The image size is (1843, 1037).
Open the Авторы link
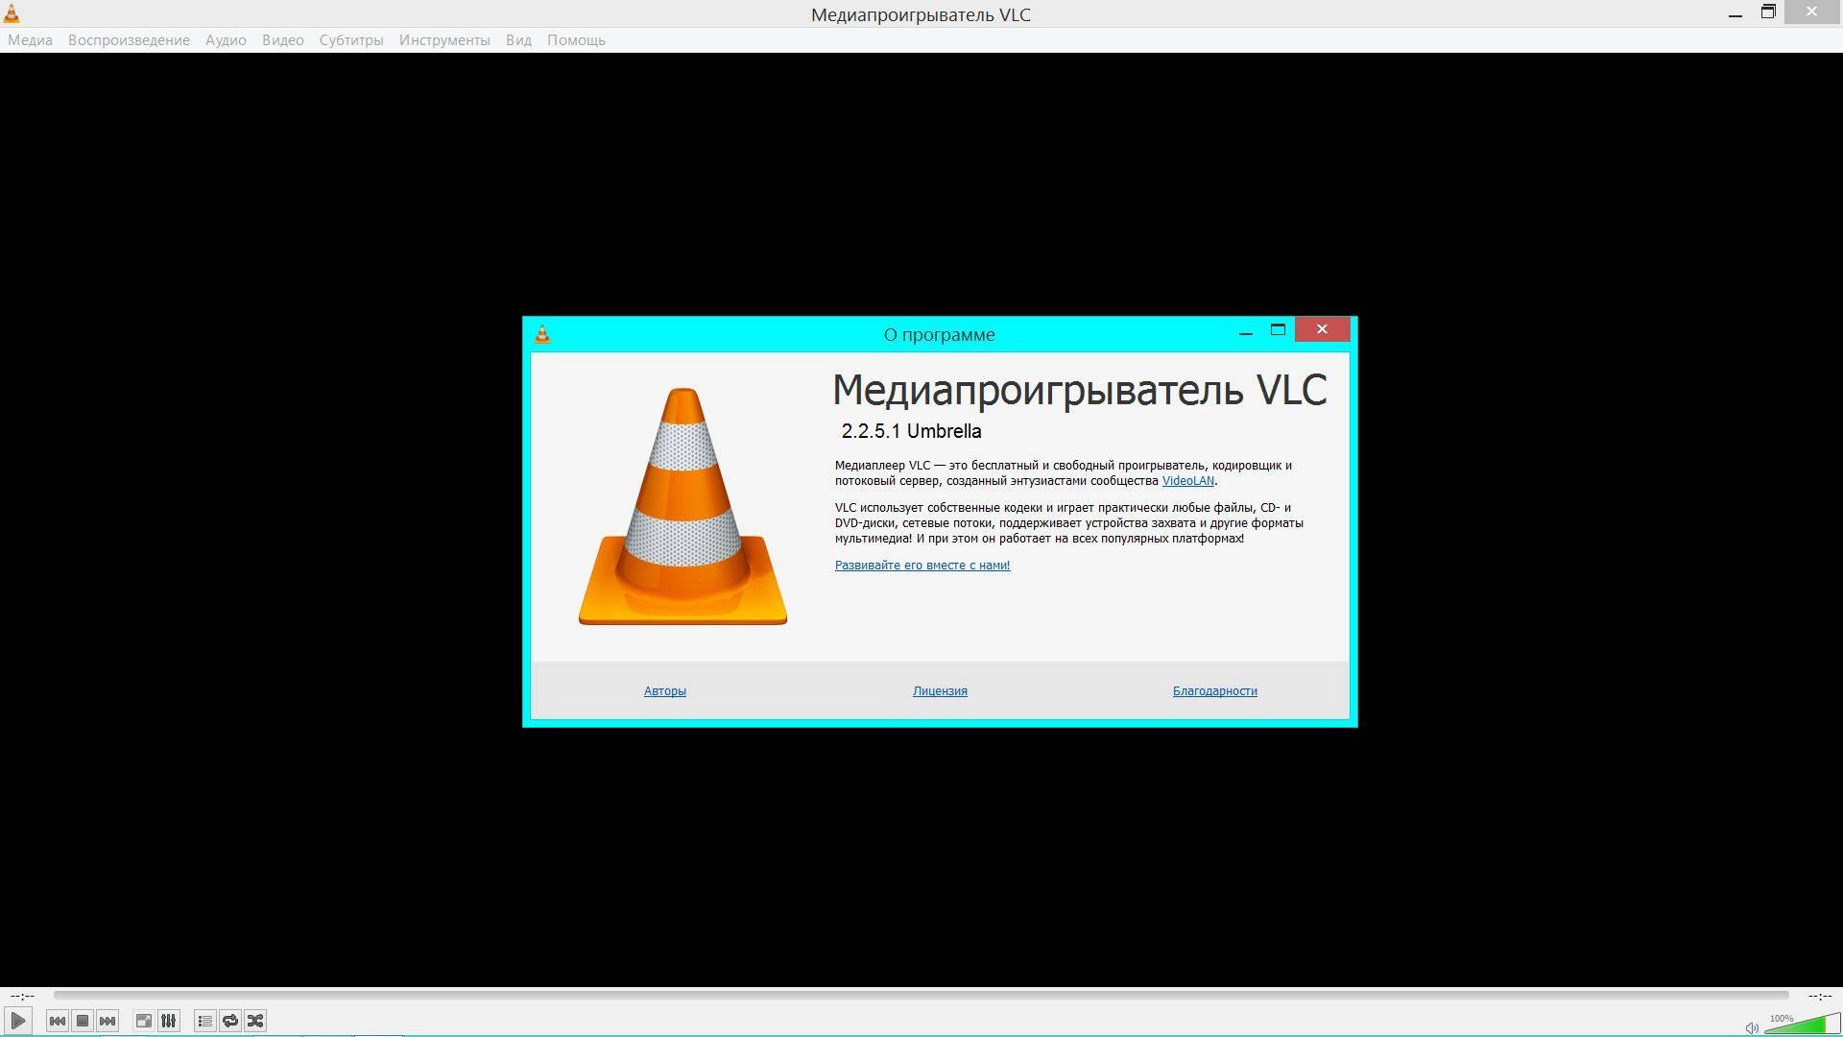click(x=665, y=691)
